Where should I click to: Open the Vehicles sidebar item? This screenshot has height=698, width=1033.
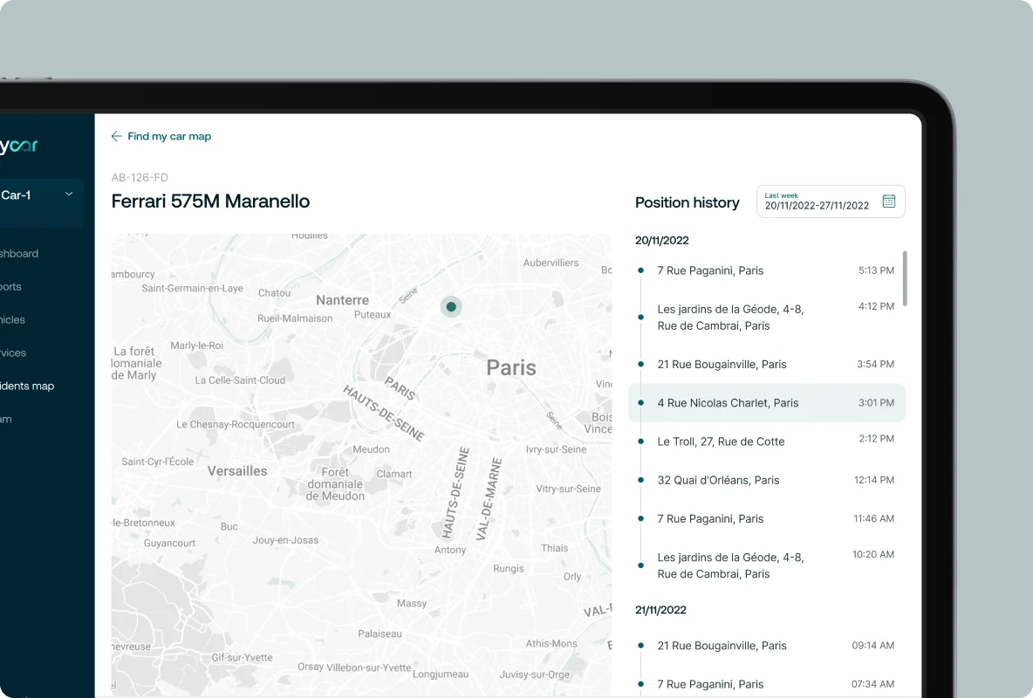click(x=12, y=319)
